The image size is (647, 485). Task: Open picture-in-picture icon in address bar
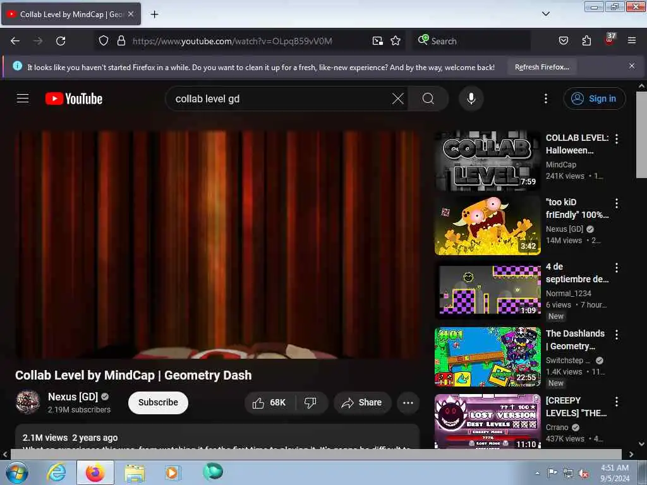click(377, 41)
